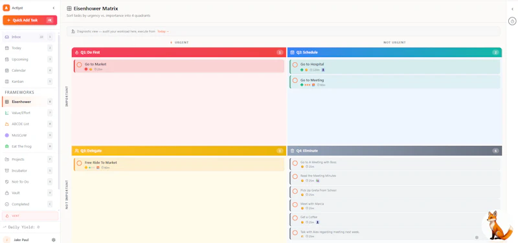Click the Eisenhower Matrix grid icon in header
Viewport: 518px width, 243px height.
click(69, 8)
